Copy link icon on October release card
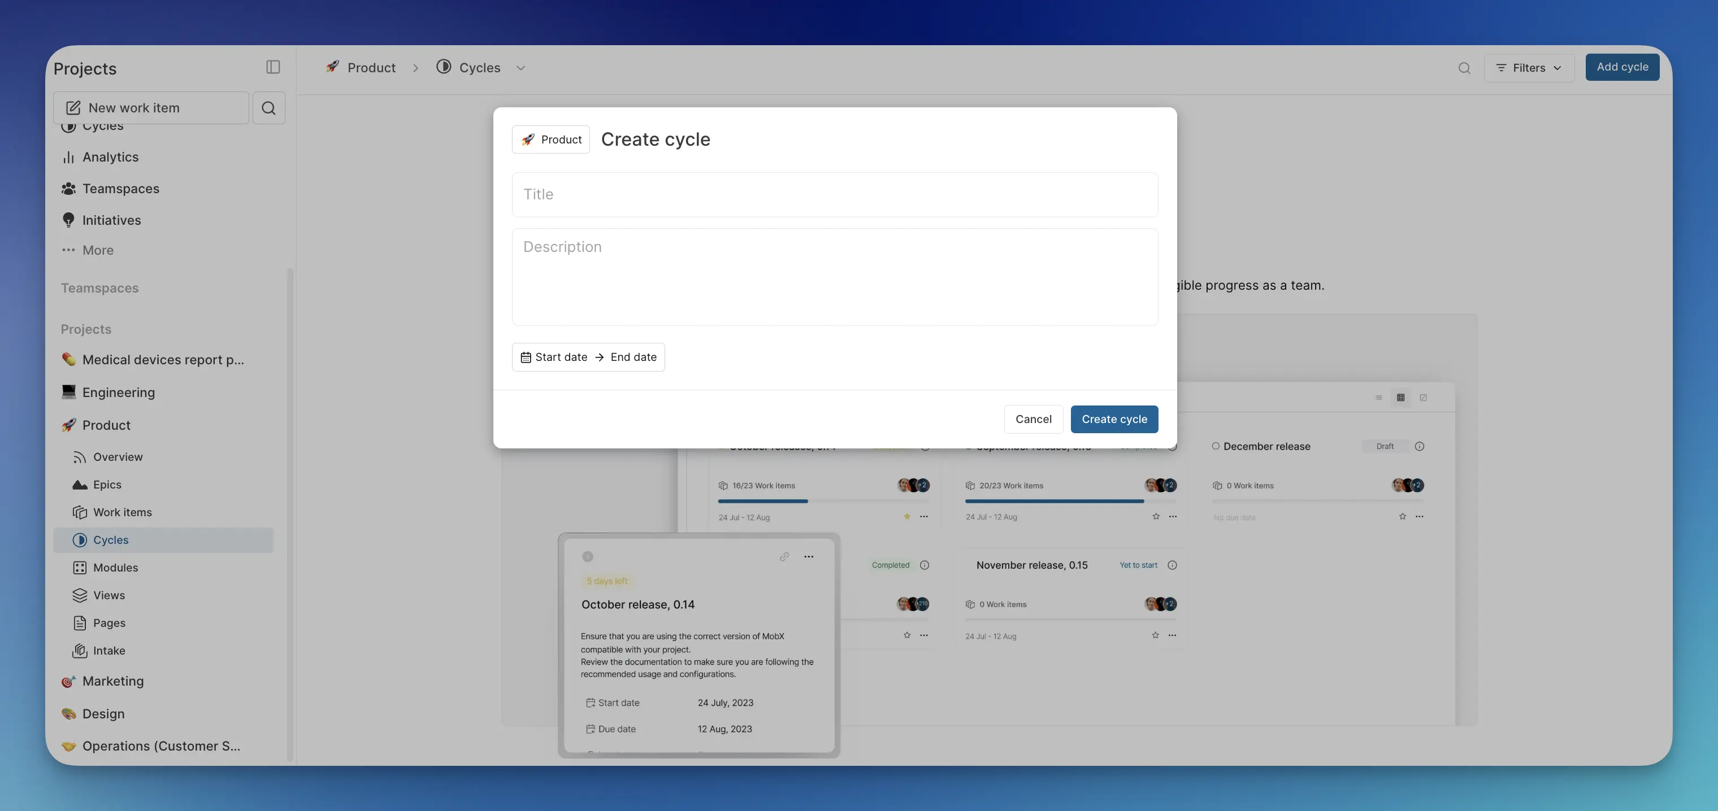 coord(784,556)
